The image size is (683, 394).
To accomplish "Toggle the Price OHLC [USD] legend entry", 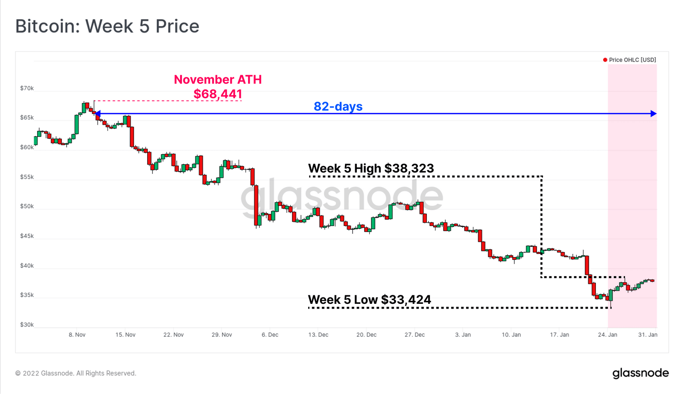I will tap(632, 60).
